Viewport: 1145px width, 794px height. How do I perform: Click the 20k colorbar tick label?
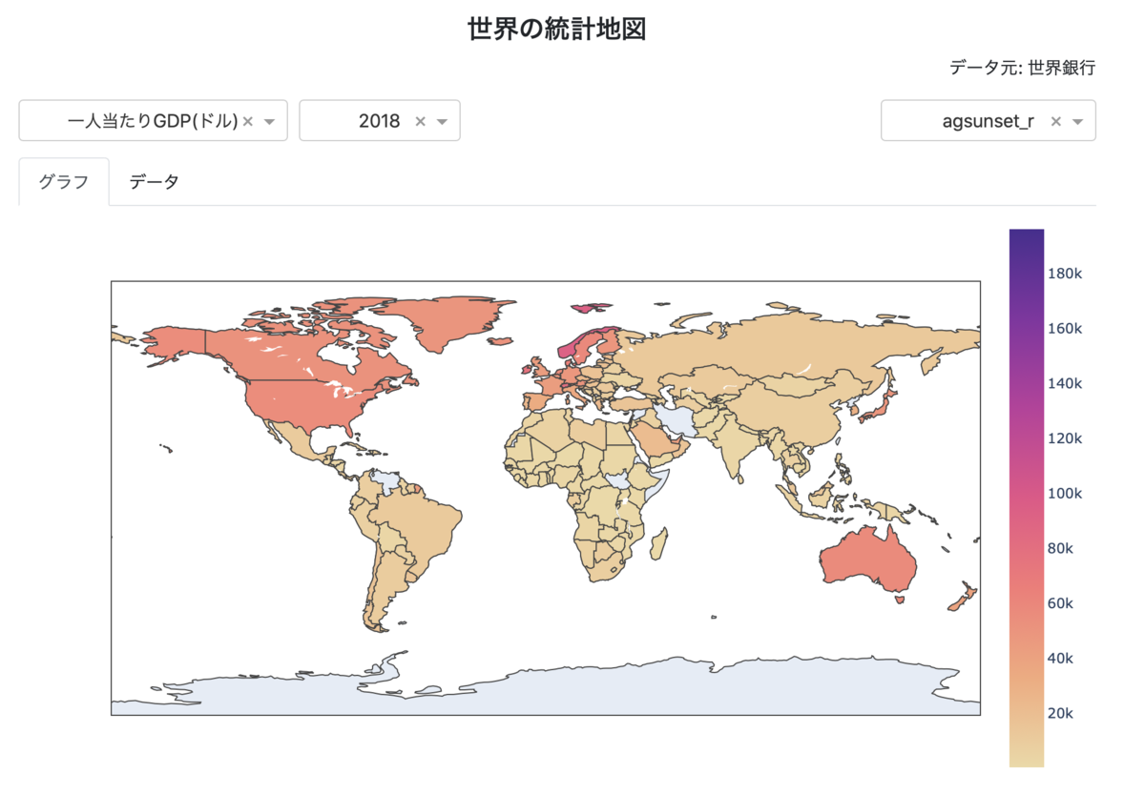[1060, 713]
